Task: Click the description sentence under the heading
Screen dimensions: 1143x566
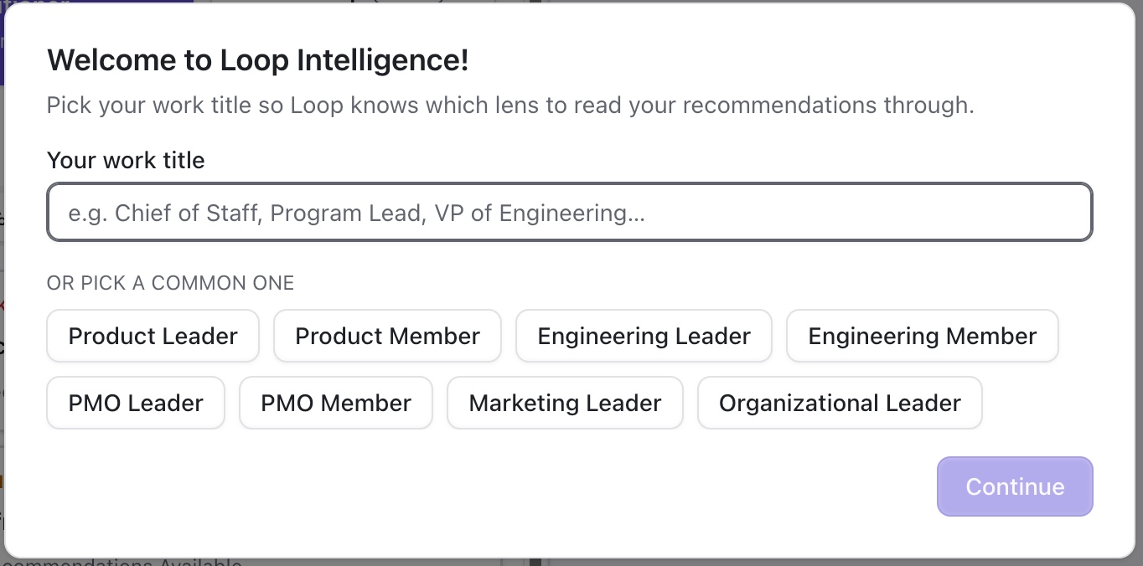Action: (510, 105)
